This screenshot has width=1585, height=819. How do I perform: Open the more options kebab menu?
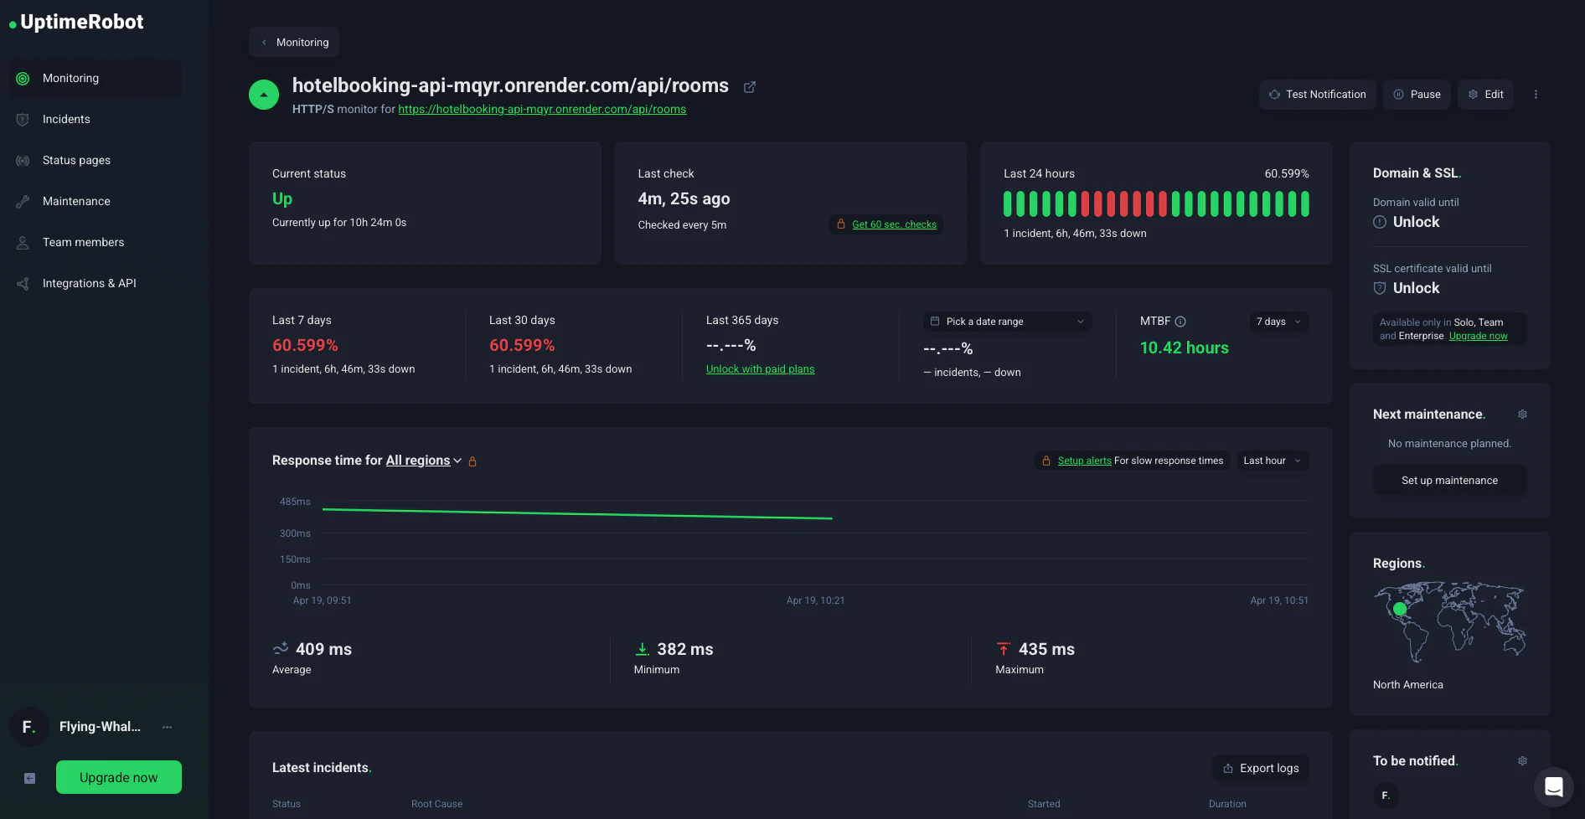[x=1536, y=95]
